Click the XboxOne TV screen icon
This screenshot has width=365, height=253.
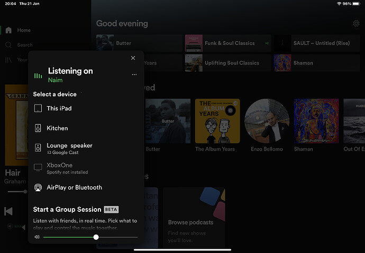click(x=38, y=167)
